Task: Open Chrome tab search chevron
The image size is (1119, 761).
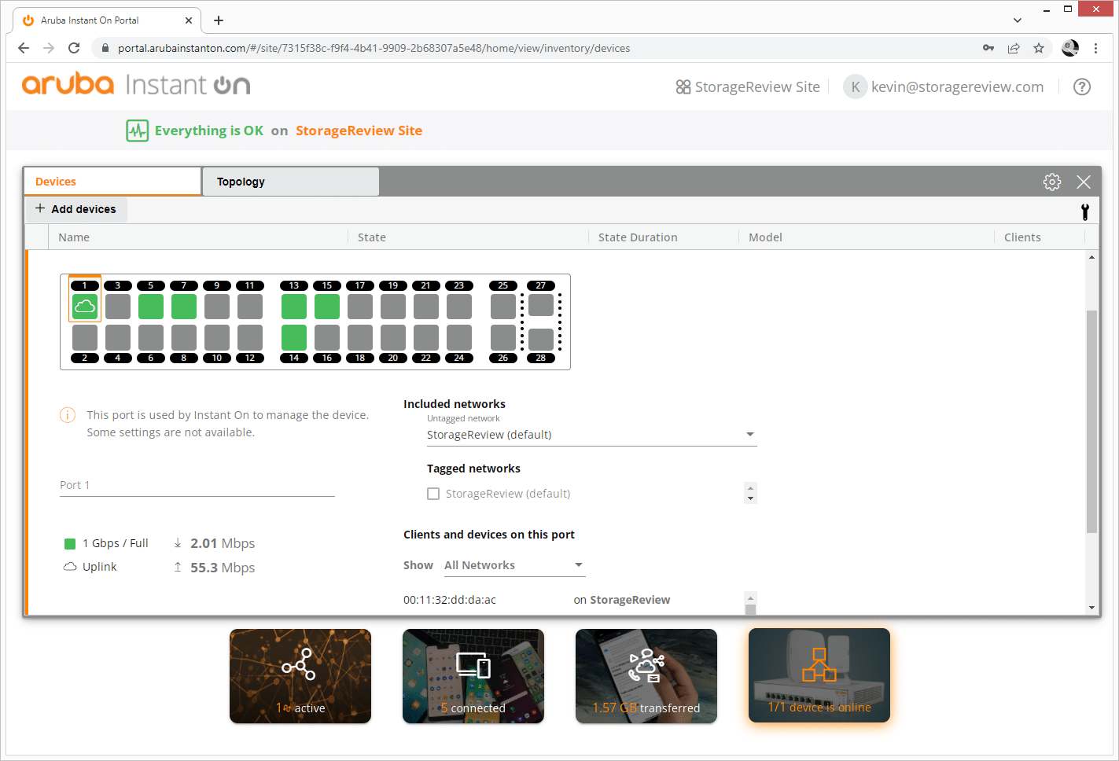Action: [x=1018, y=20]
